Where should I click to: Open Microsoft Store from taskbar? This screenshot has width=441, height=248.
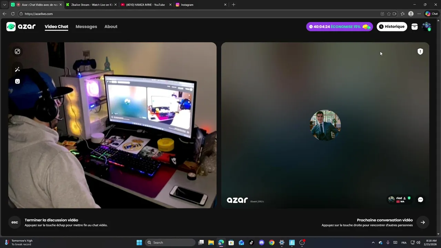pyautogui.click(x=231, y=242)
